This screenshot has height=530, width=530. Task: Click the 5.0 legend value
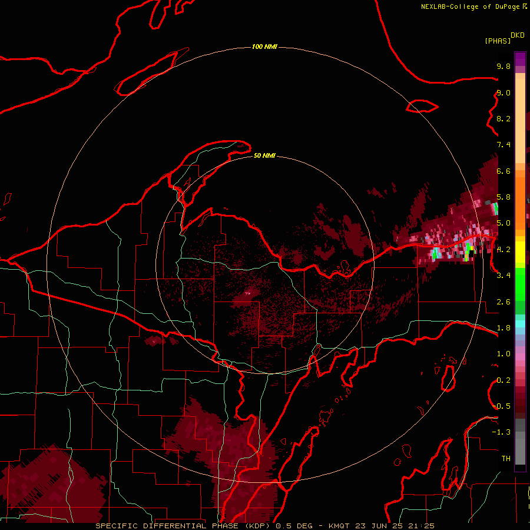[x=503, y=223]
